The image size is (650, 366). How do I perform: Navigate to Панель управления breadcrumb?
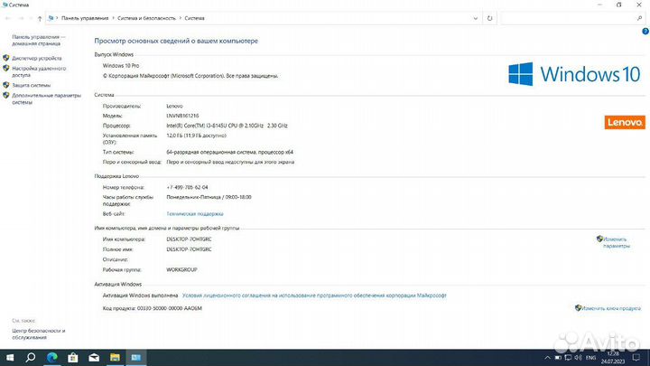(85, 18)
